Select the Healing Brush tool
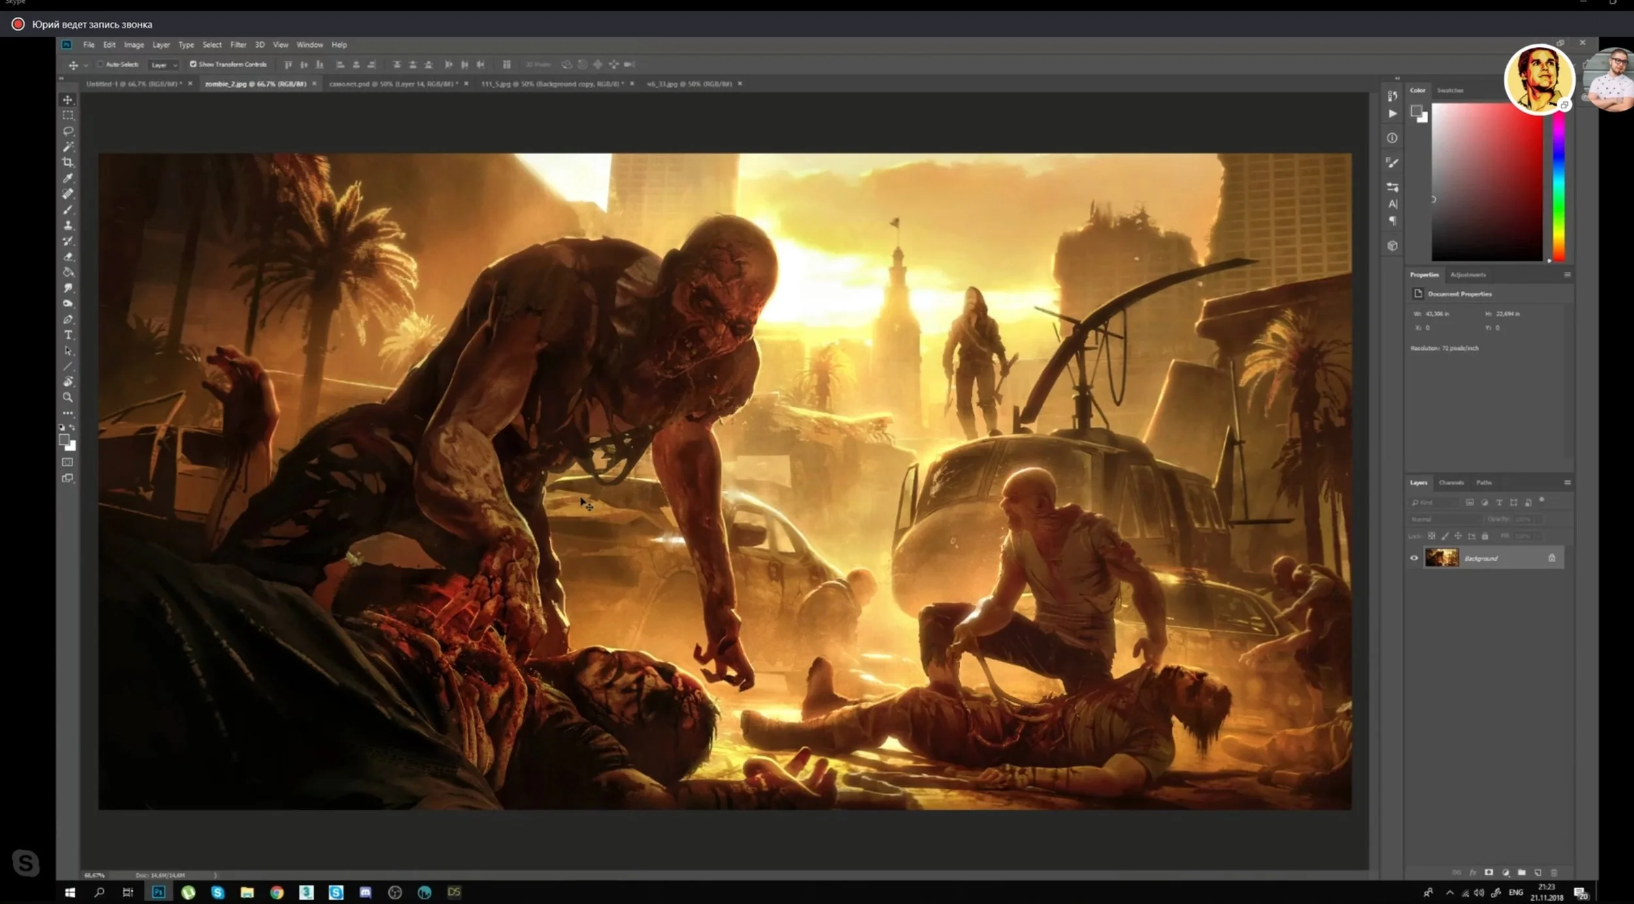Screen dimensions: 1634x904 68,193
